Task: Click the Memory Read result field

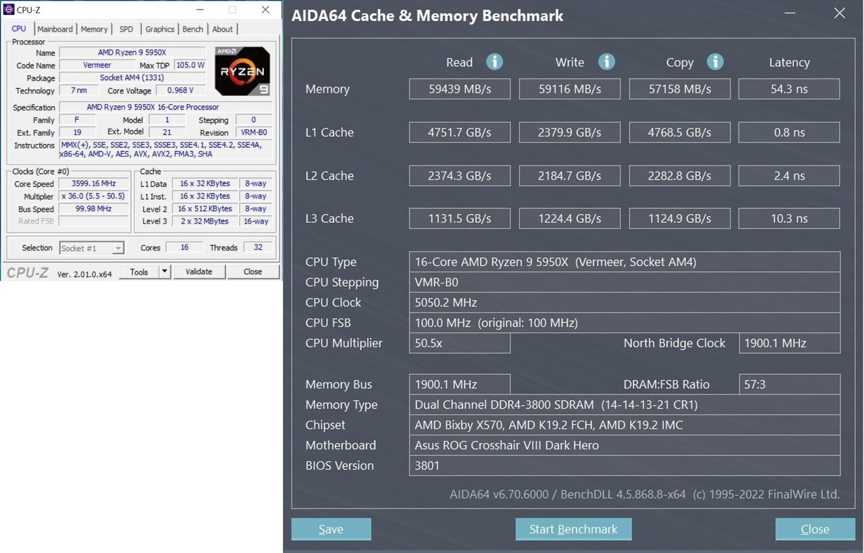Action: click(x=459, y=89)
